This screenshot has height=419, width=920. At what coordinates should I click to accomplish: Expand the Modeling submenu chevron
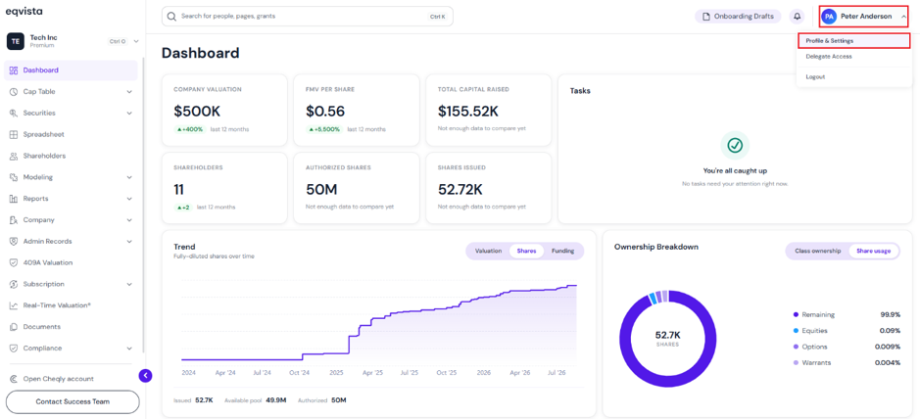coord(129,177)
